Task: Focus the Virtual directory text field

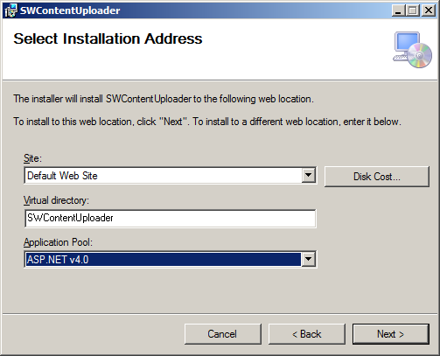Action: coord(171,218)
